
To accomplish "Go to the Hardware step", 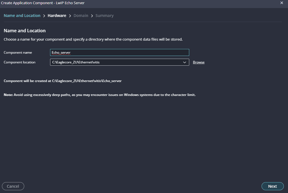I will [x=57, y=16].
